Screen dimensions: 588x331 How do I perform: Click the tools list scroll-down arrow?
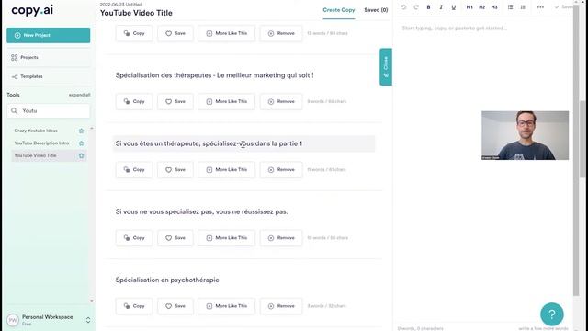[x=92, y=301]
